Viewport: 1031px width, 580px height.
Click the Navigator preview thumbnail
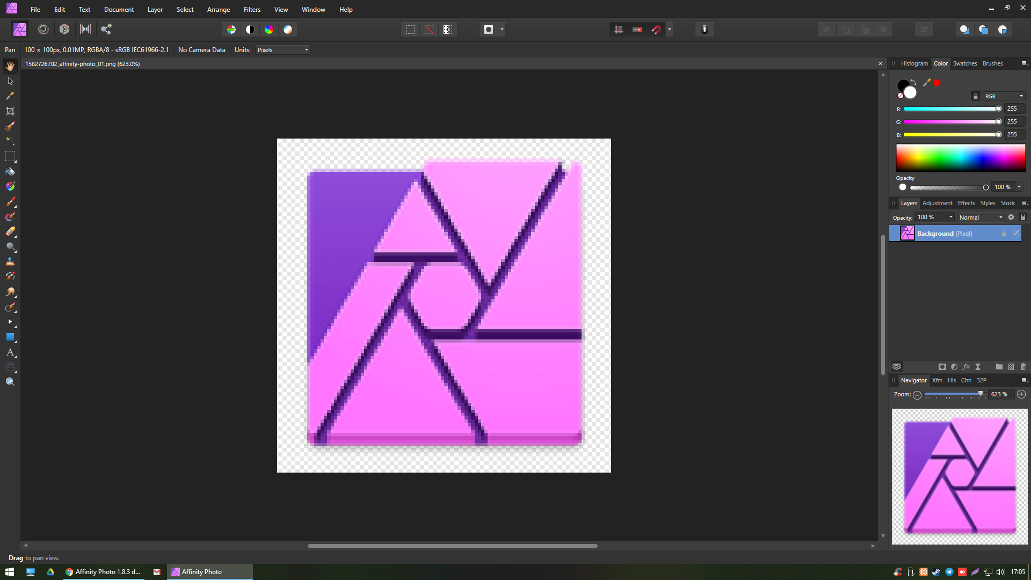[x=960, y=476]
